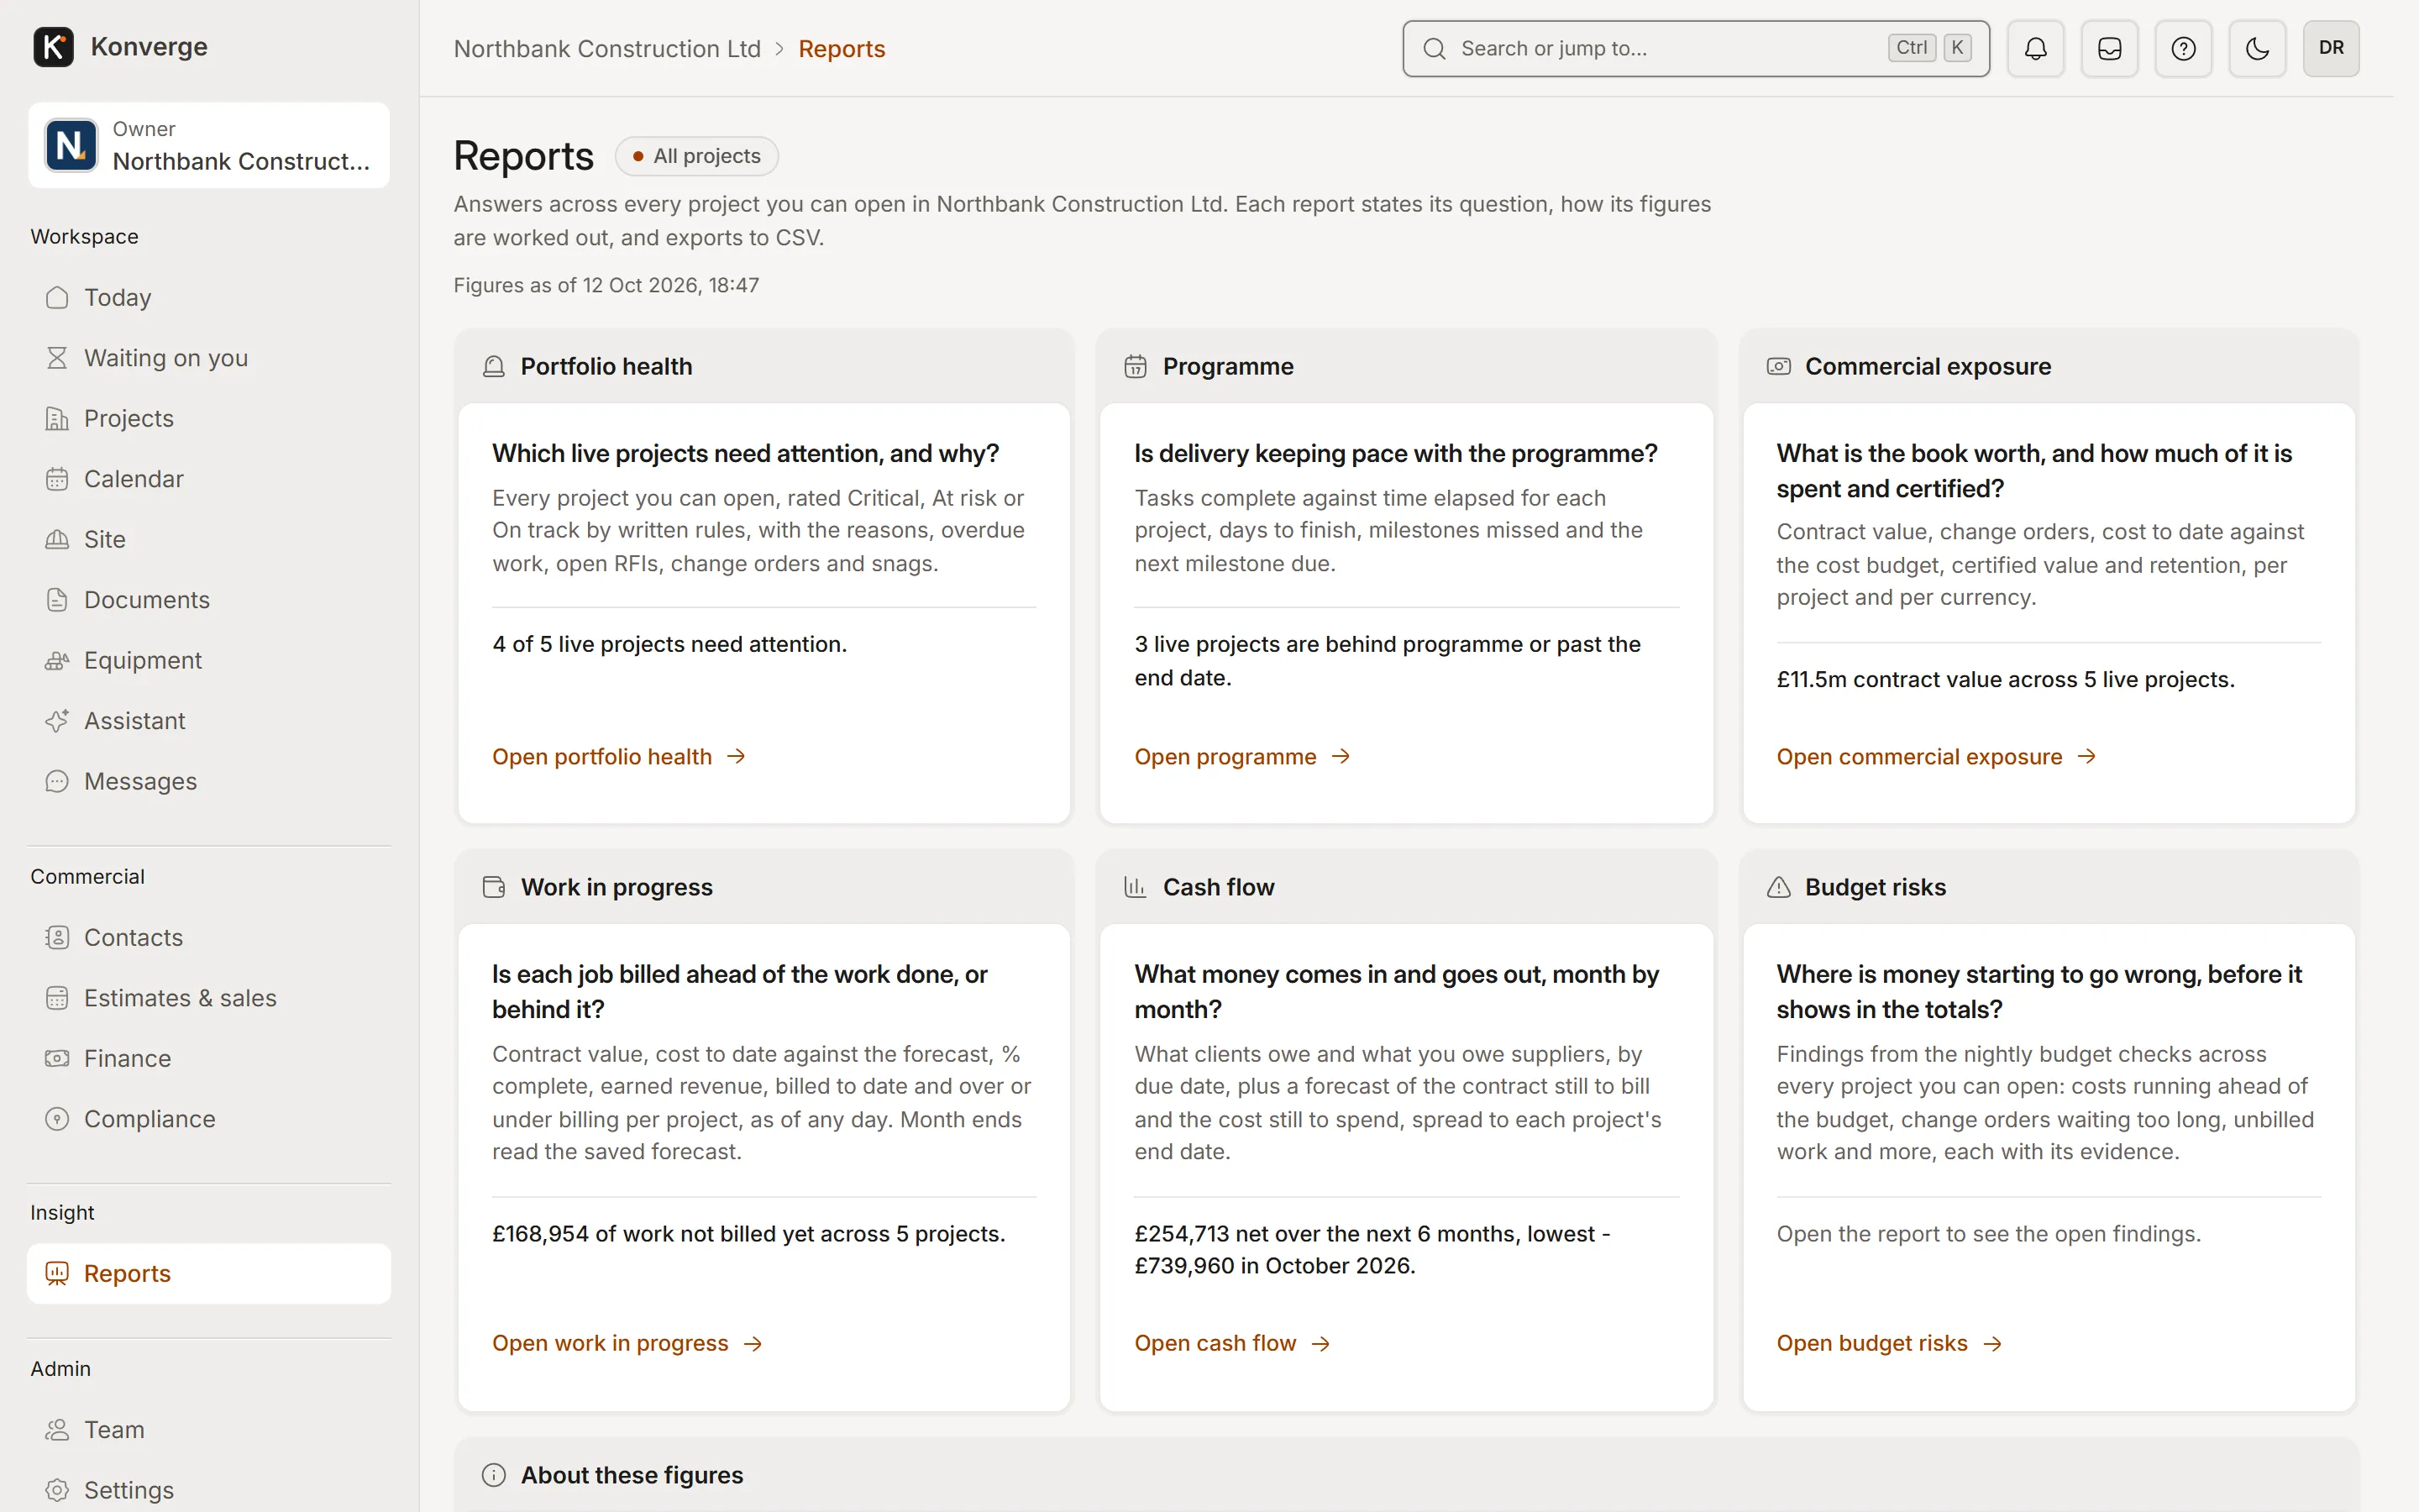Follow the Open work in progress link
This screenshot has width=2419, height=1512.
pos(627,1343)
